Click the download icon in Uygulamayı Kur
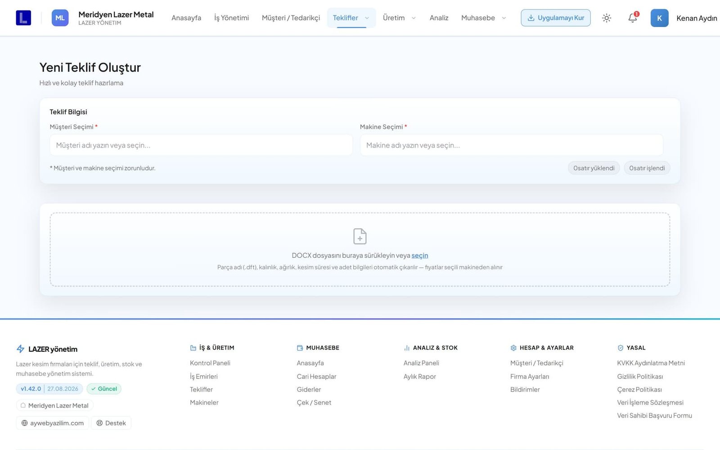 tap(531, 18)
